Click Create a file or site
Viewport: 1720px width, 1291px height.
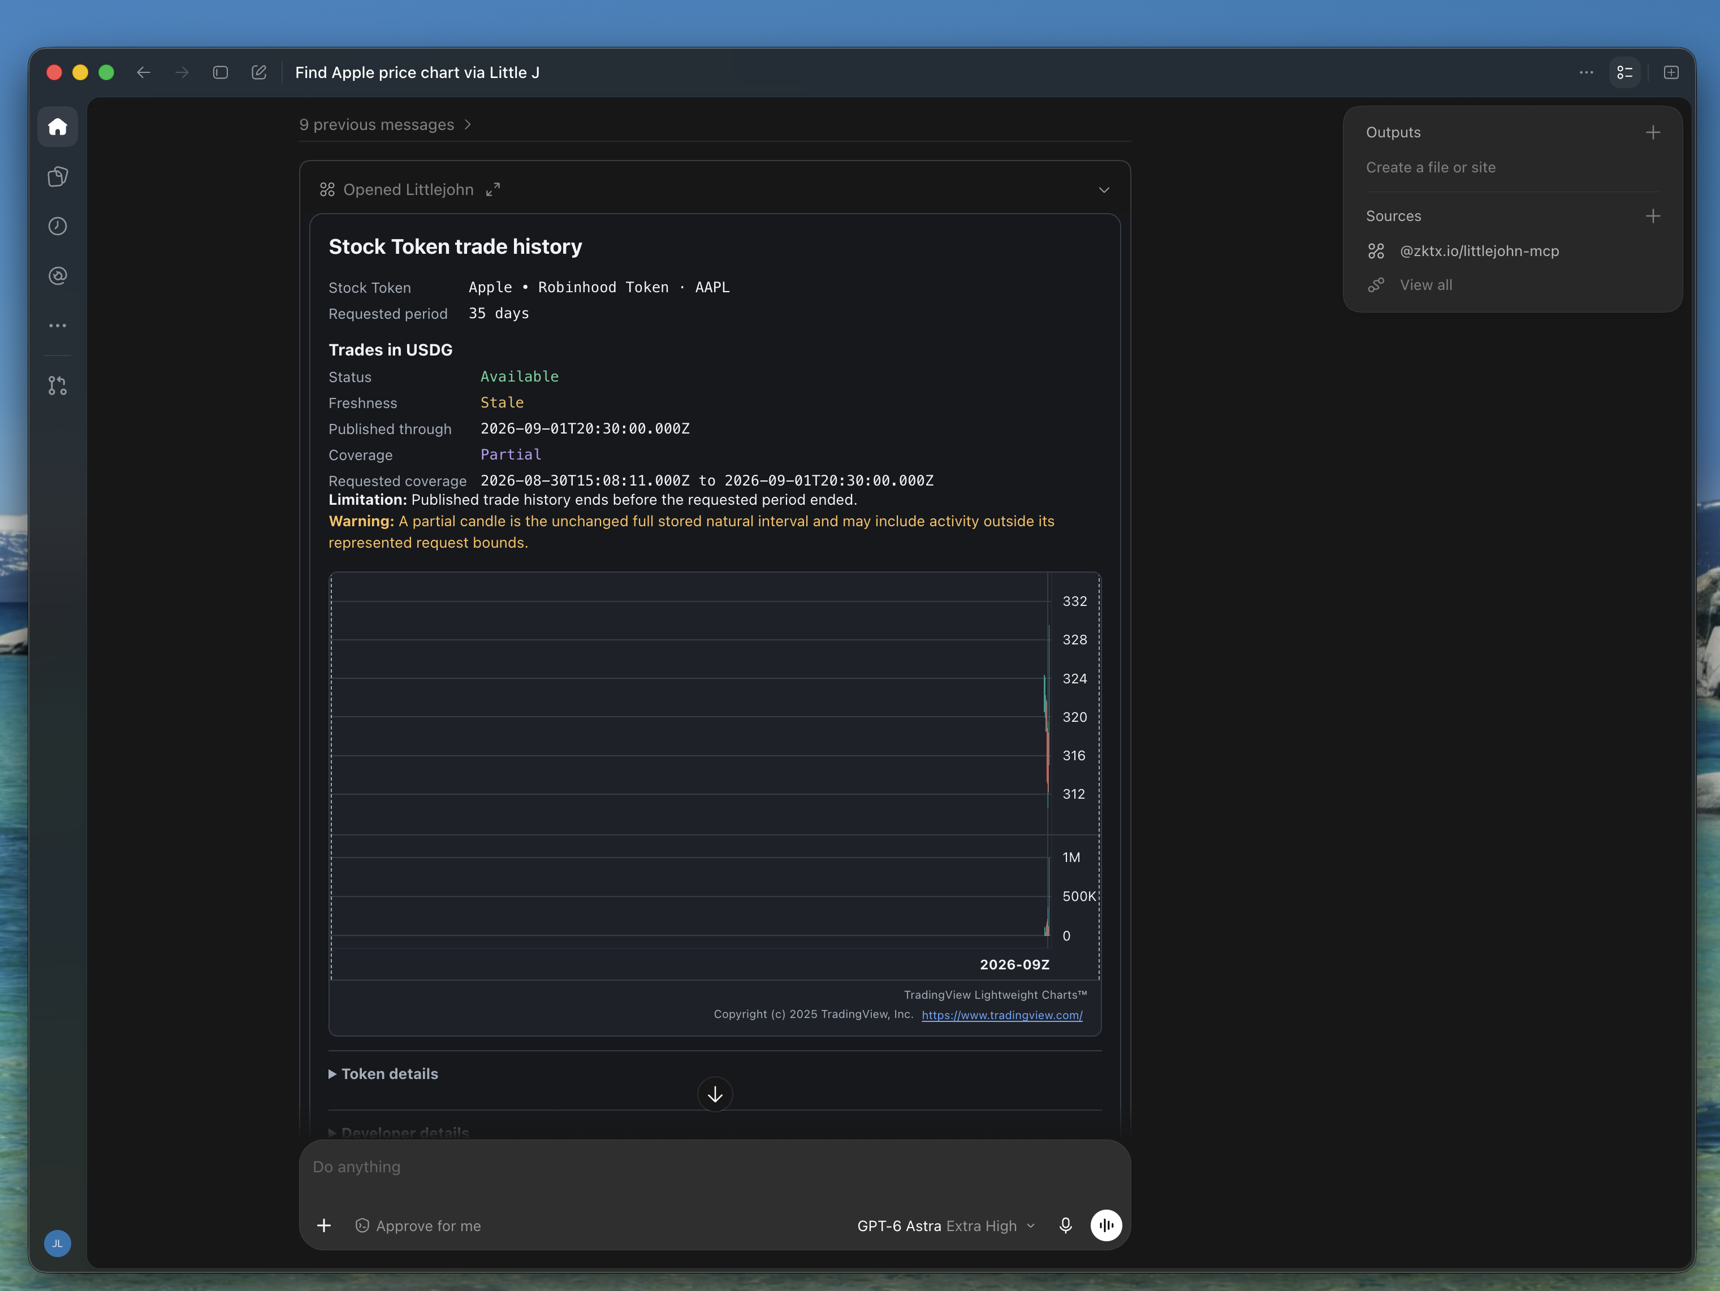[1431, 167]
